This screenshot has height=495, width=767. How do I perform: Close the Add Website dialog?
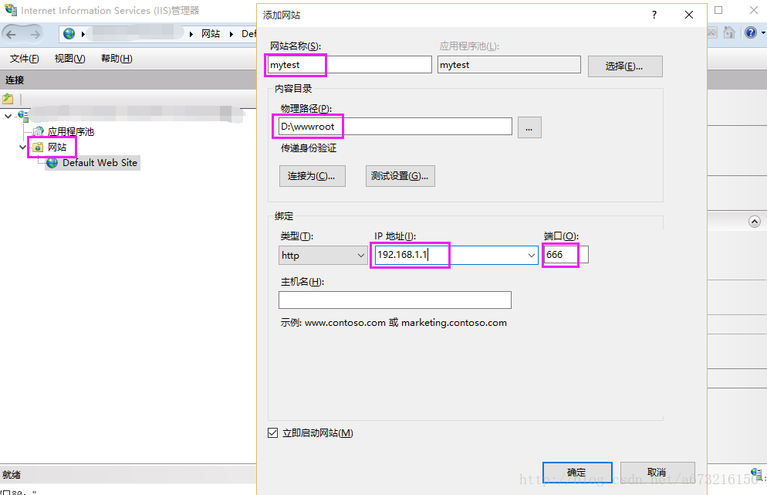click(689, 15)
